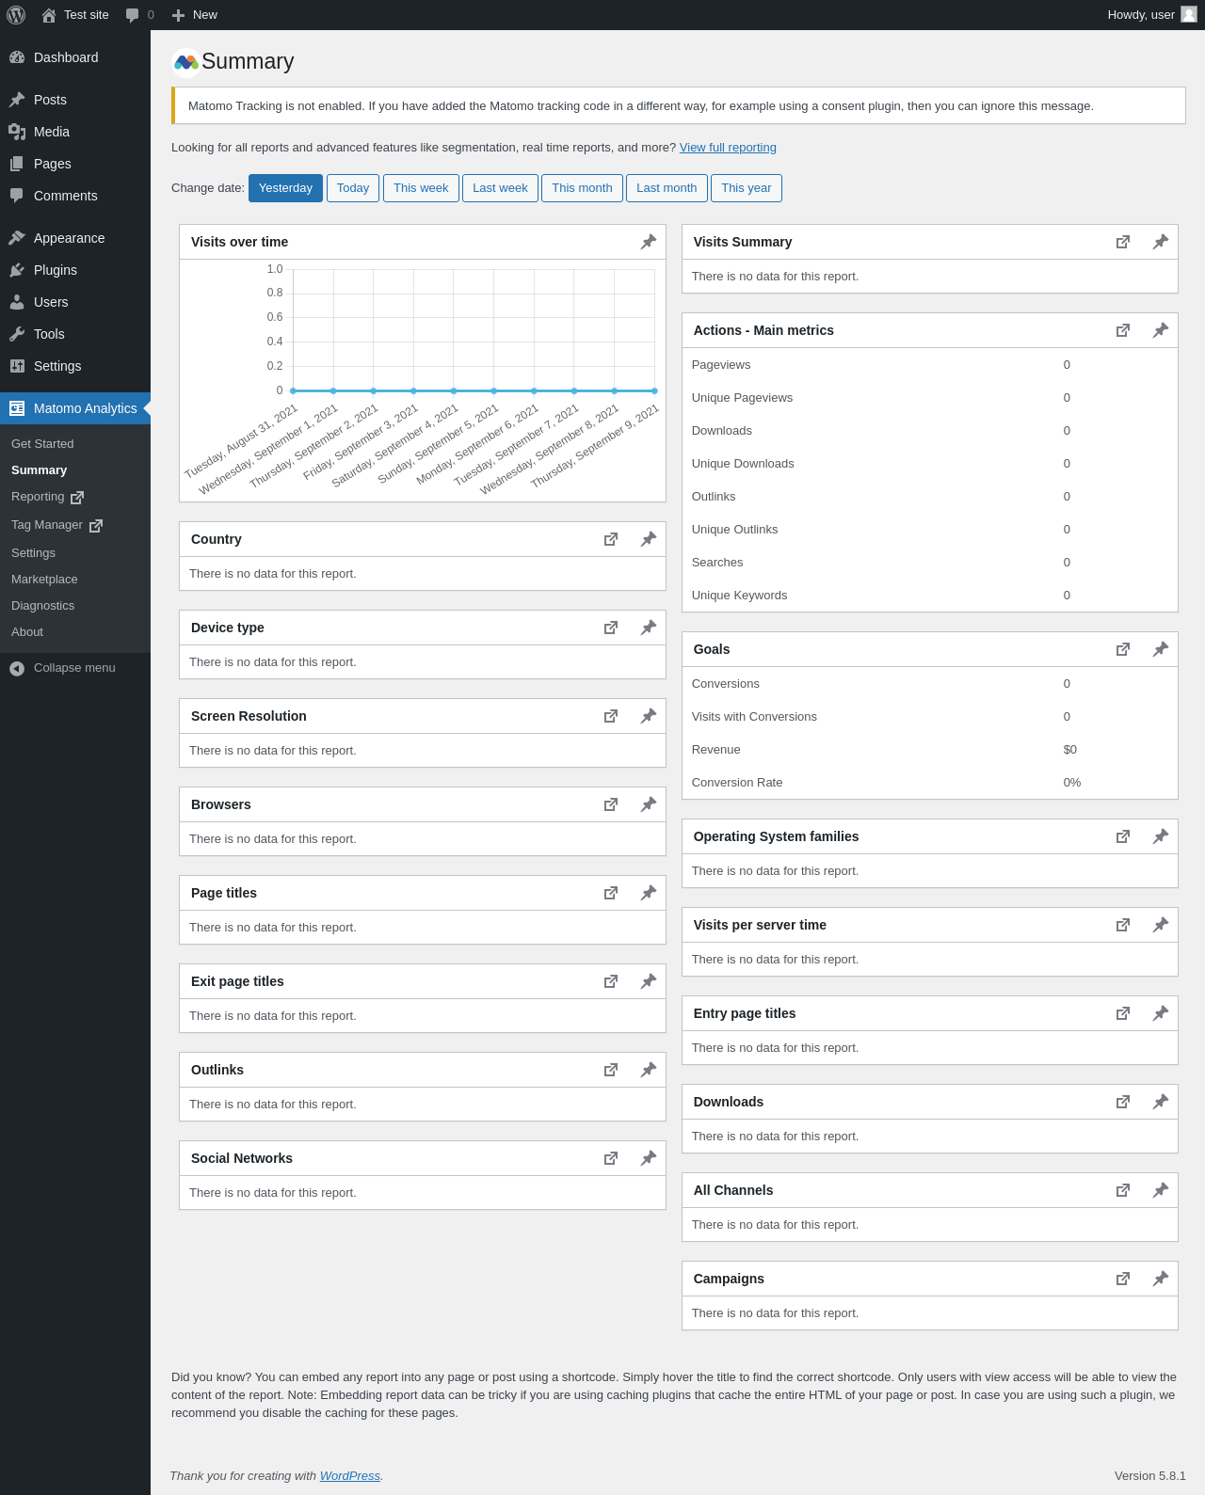The height and width of the screenshot is (1495, 1205).
Task: Open Screen Resolution report external link icon
Action: tap(611, 716)
